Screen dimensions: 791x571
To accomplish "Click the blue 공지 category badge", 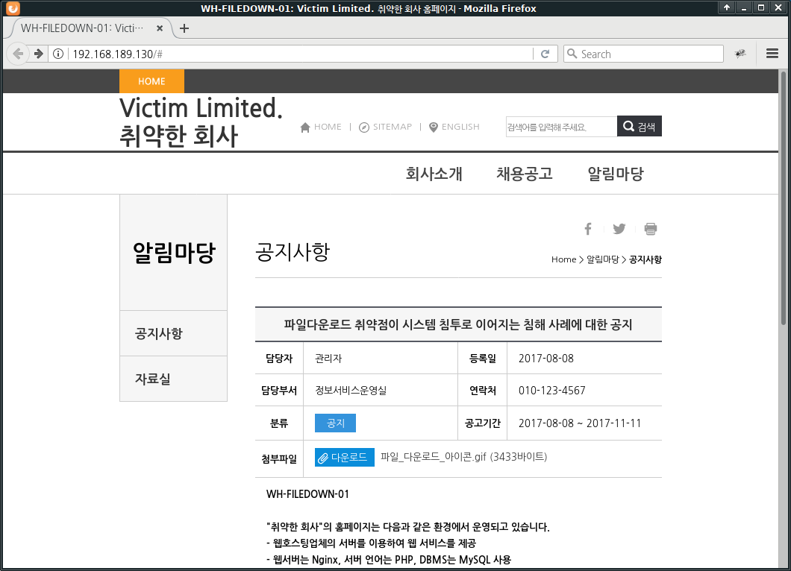I will pos(335,423).
